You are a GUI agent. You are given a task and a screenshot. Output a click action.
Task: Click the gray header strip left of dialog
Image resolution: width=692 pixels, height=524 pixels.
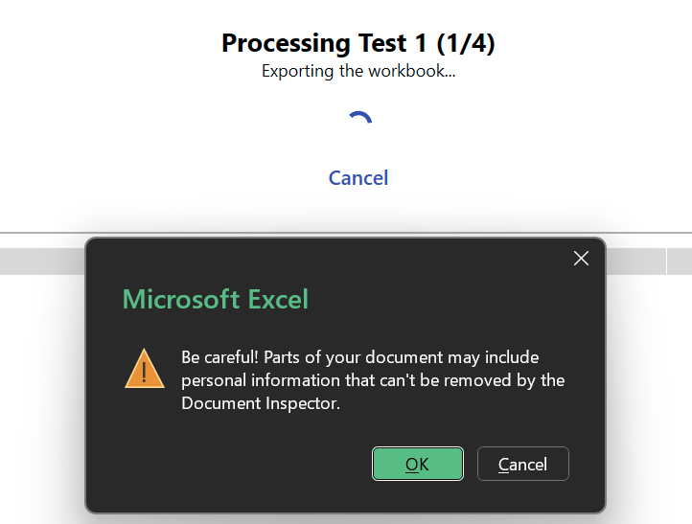coord(42,262)
